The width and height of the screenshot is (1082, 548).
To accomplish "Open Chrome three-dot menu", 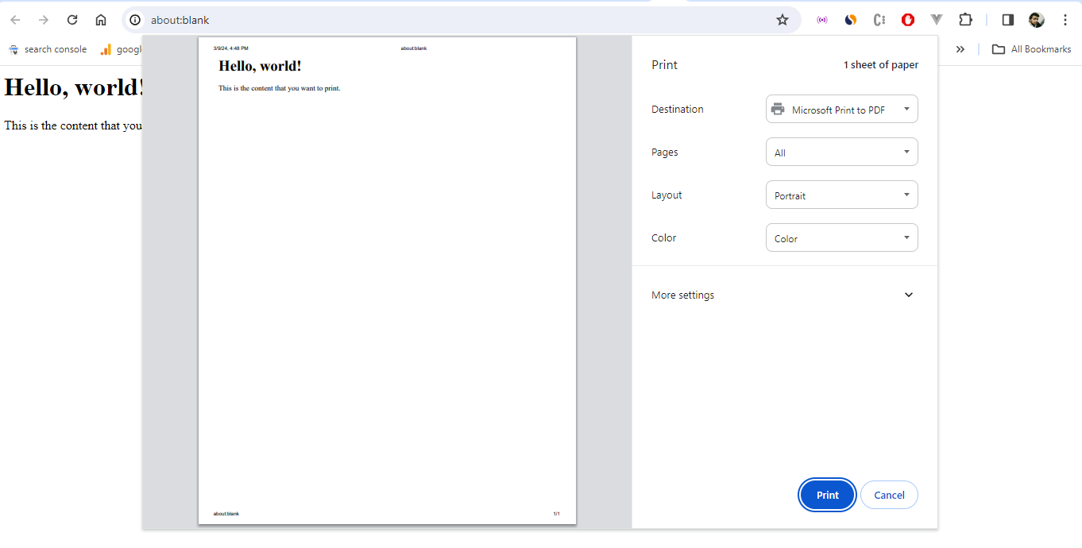I will click(x=1065, y=20).
